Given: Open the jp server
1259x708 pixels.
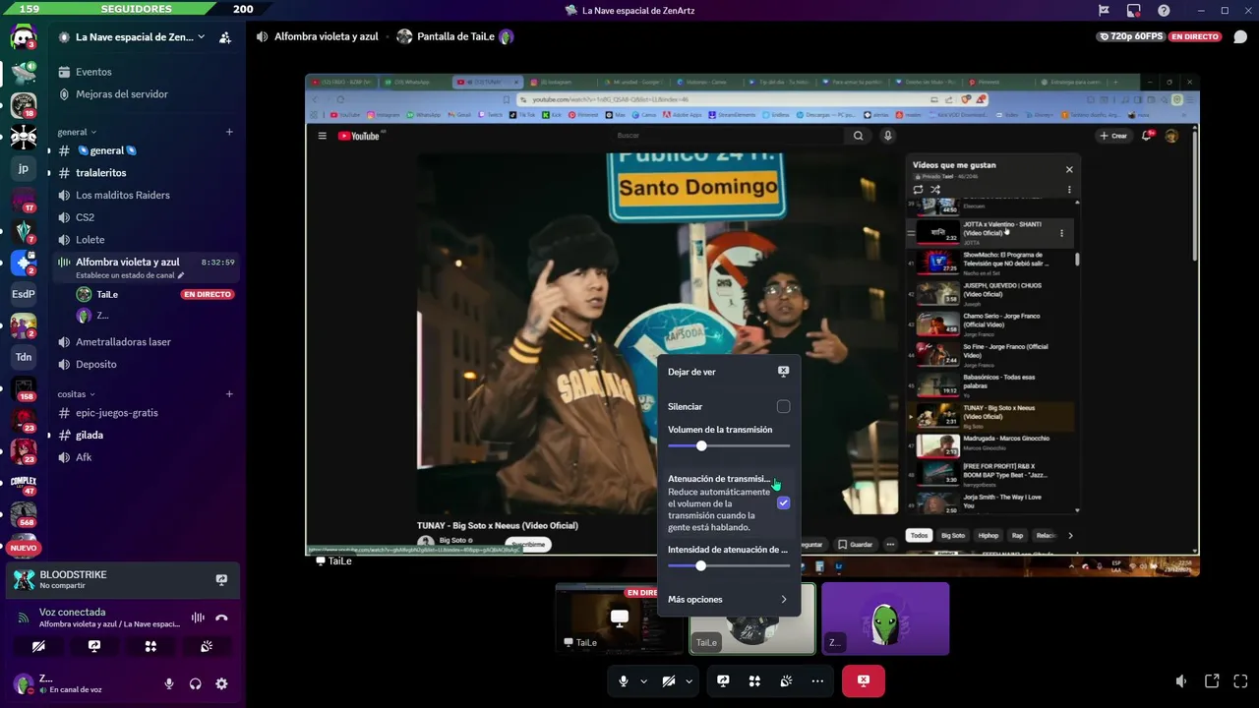Looking at the screenshot, I should tap(24, 168).
